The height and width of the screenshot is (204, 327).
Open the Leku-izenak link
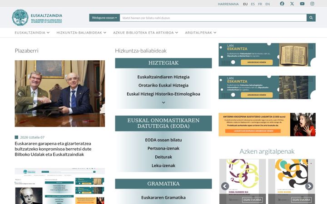point(163,165)
